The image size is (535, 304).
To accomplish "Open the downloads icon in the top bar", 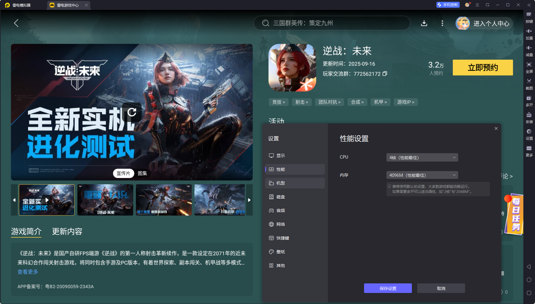I will pyautogui.click(x=424, y=23).
